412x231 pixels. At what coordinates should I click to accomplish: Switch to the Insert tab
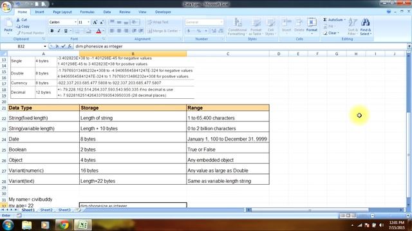(40, 12)
